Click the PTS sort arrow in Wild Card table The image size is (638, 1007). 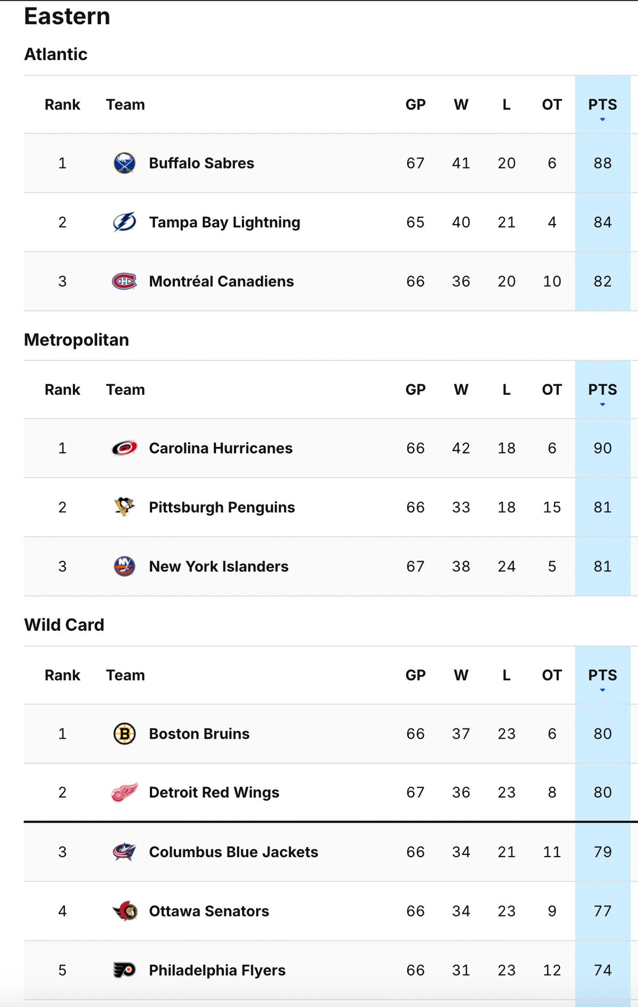coord(603,689)
